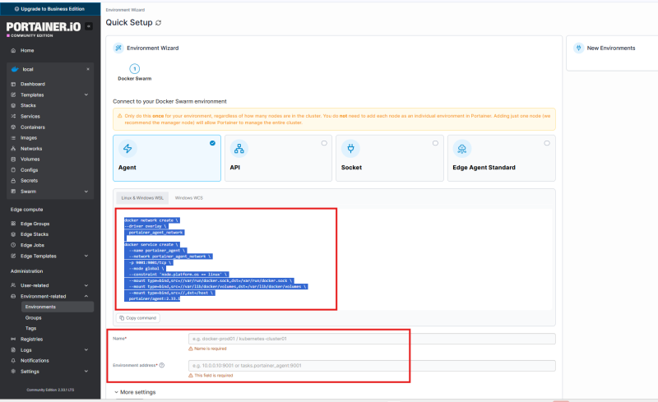Click the New Environments plug icon
The width and height of the screenshot is (658, 402).
click(579, 48)
